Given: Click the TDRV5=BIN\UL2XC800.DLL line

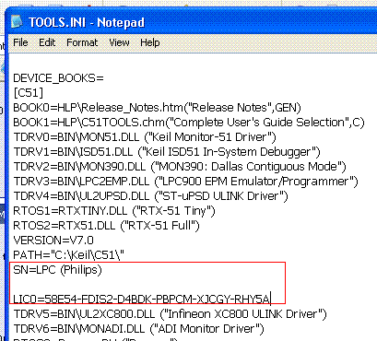Looking at the screenshot, I should coord(170,314).
